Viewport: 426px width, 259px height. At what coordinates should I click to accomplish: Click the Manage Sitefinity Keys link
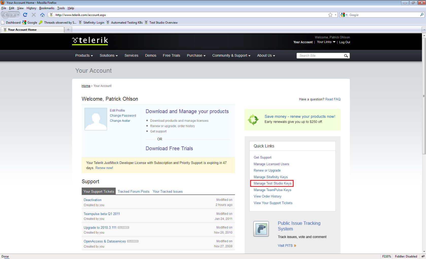tap(271, 177)
